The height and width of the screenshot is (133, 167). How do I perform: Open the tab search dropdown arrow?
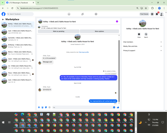click(x=3, y=3)
